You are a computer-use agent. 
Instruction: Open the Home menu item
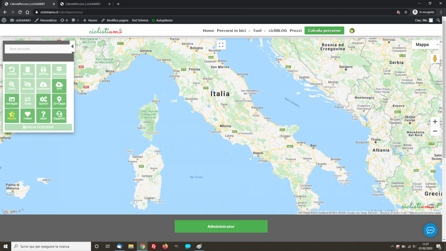click(x=208, y=30)
